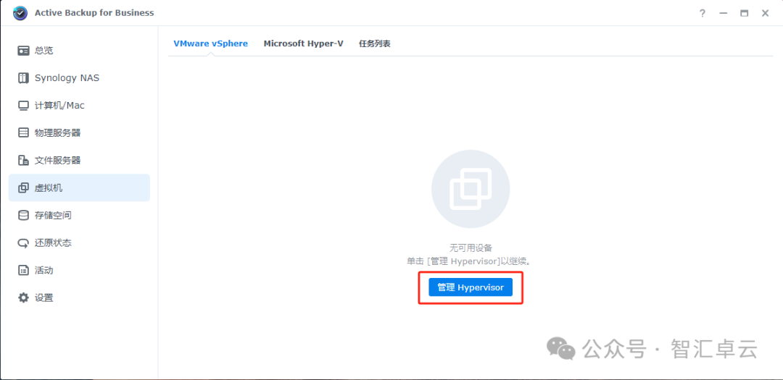The image size is (783, 380).
Task: Go to 物理服务器 section
Action: (79, 133)
